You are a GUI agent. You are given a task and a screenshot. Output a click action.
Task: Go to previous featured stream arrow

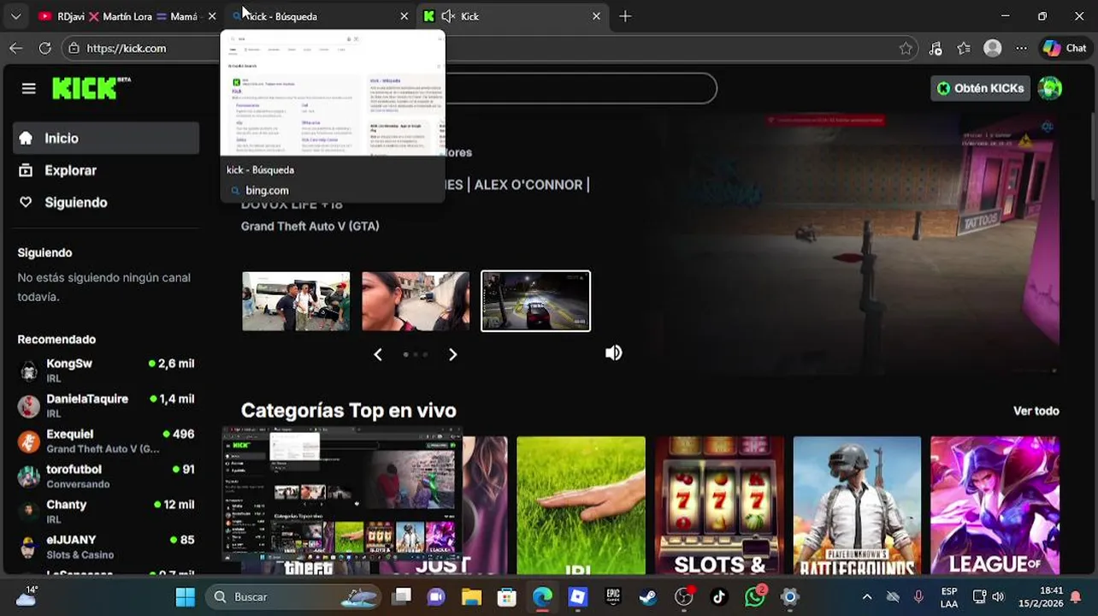[x=378, y=354]
